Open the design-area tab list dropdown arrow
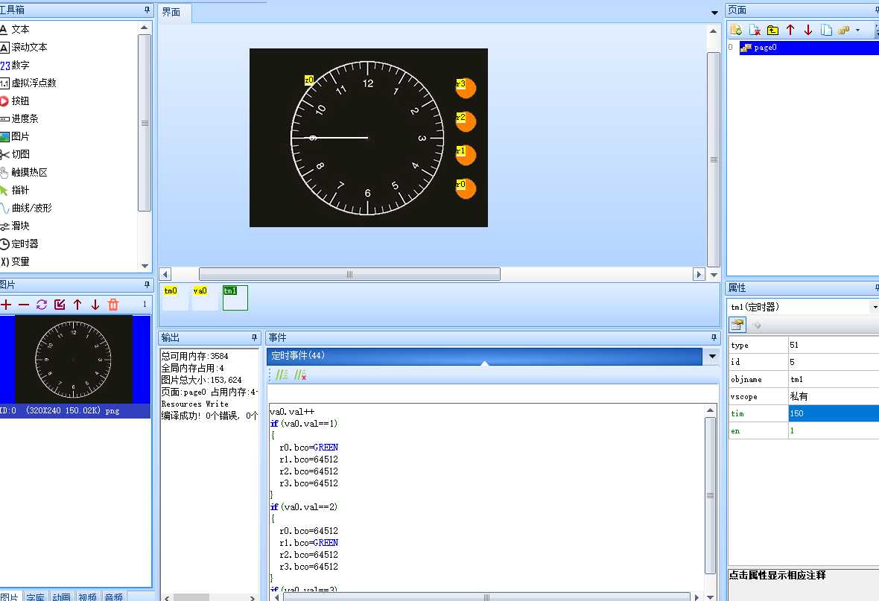This screenshot has height=601, width=879. point(714,13)
